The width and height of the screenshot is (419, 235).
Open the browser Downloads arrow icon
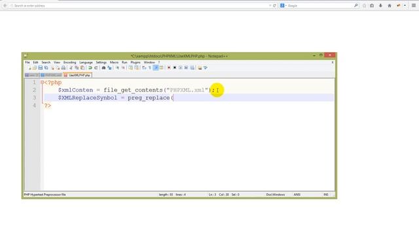(380, 6)
